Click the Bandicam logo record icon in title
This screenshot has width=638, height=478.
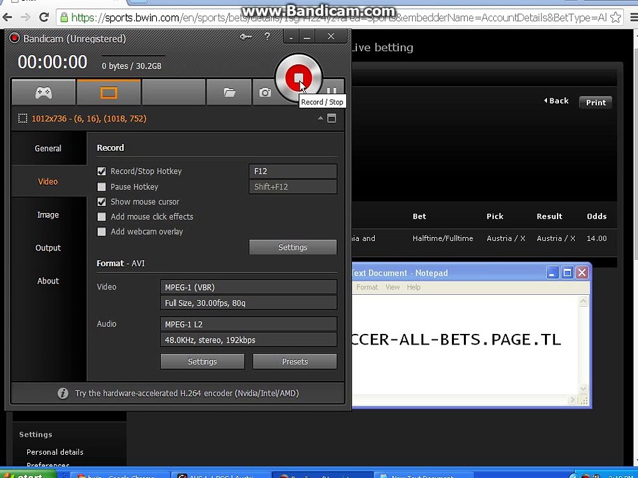pyautogui.click(x=14, y=39)
